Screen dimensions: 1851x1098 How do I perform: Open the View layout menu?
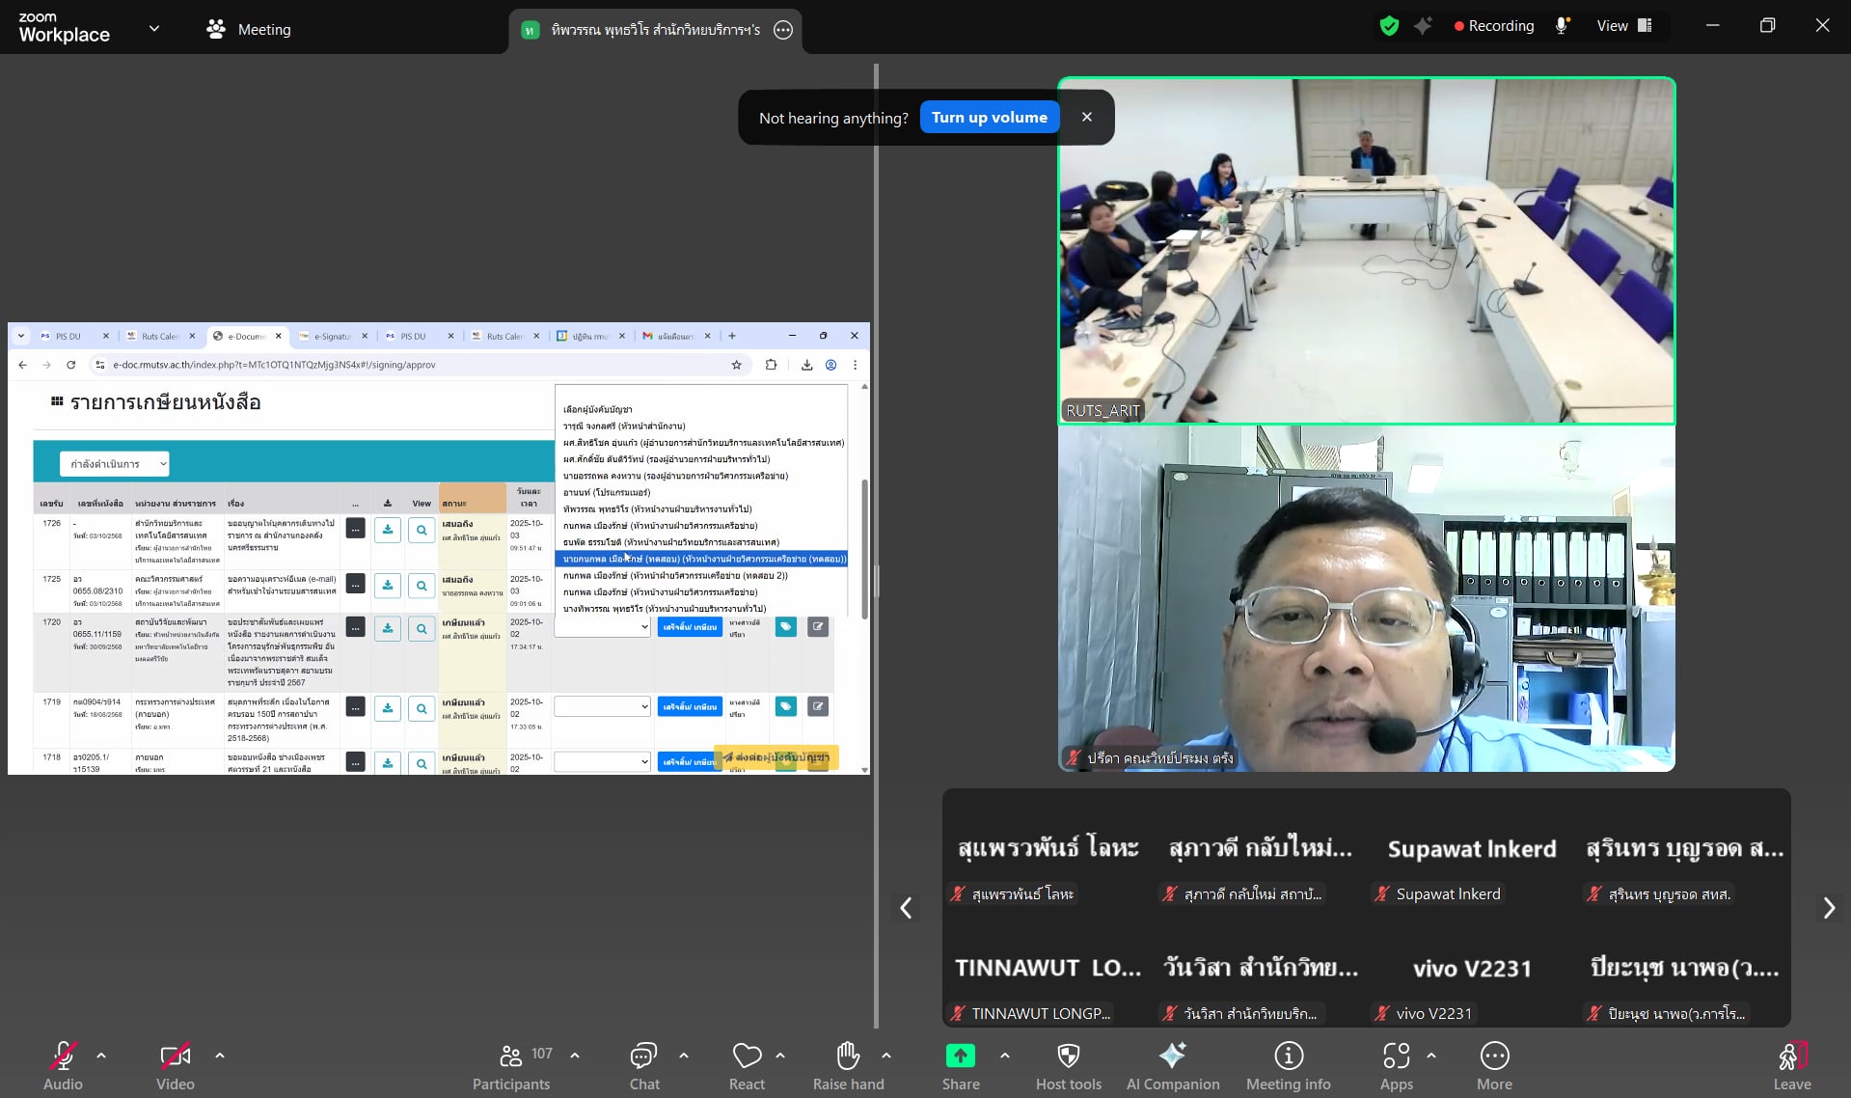pos(1624,26)
